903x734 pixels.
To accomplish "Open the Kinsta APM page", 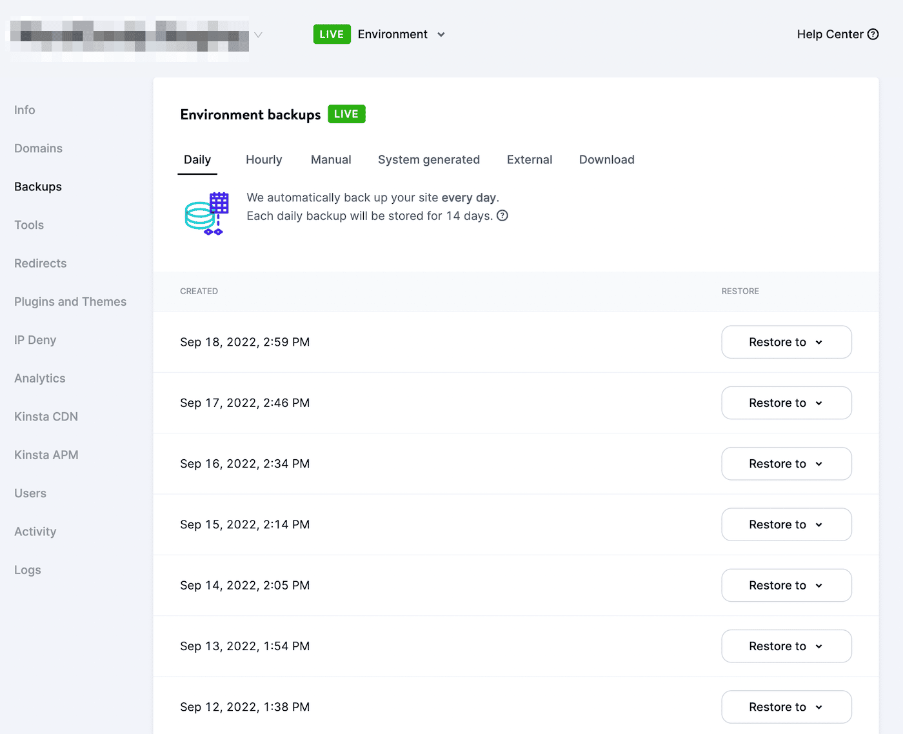I will click(46, 454).
